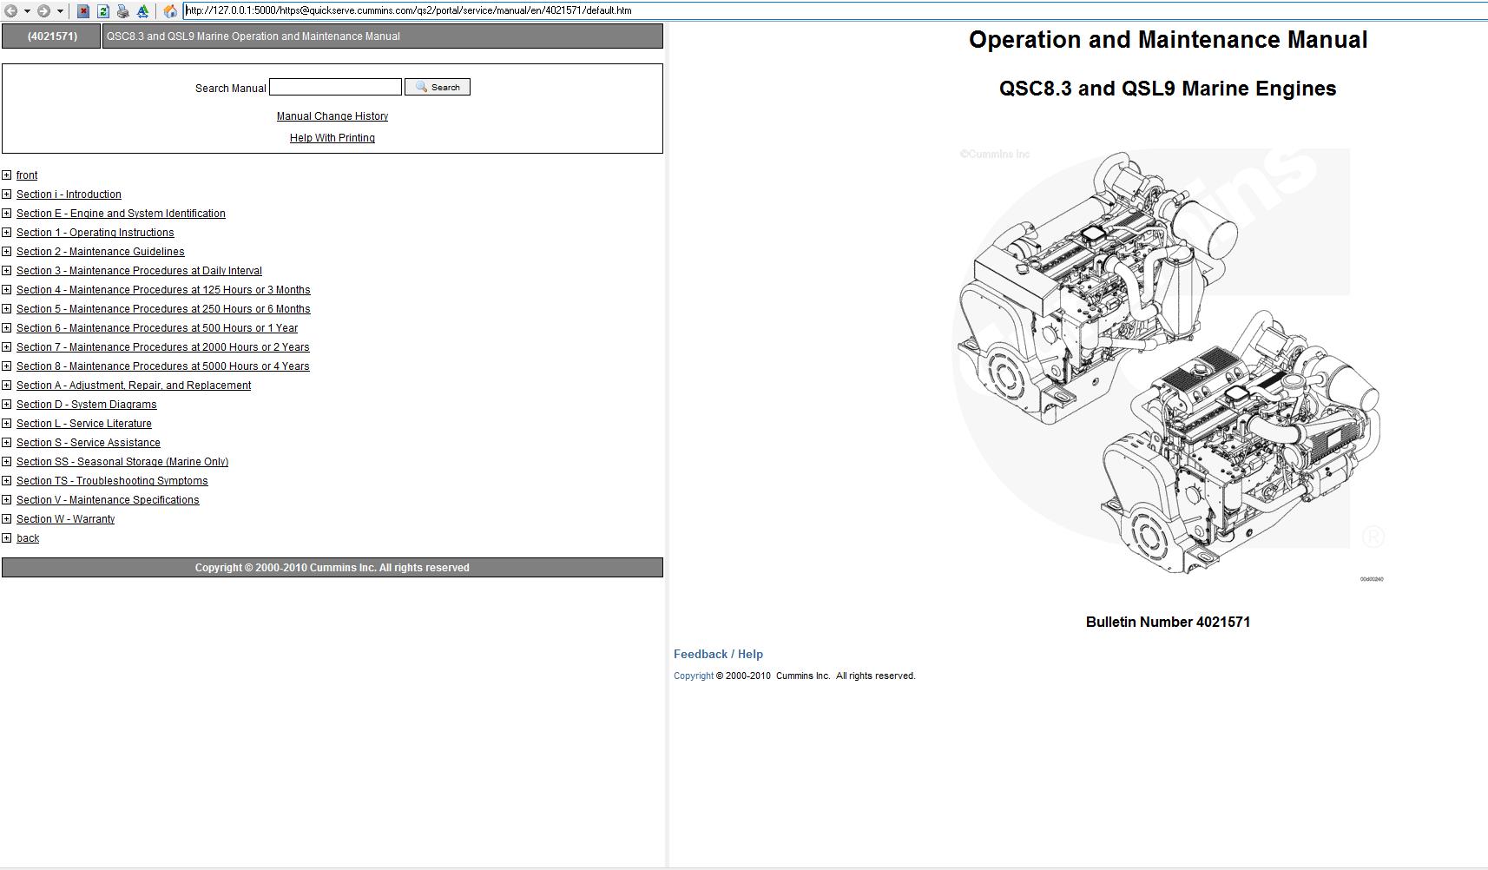Open the Forward button history dropdown arrow
The height and width of the screenshot is (870, 1488).
coord(59,10)
